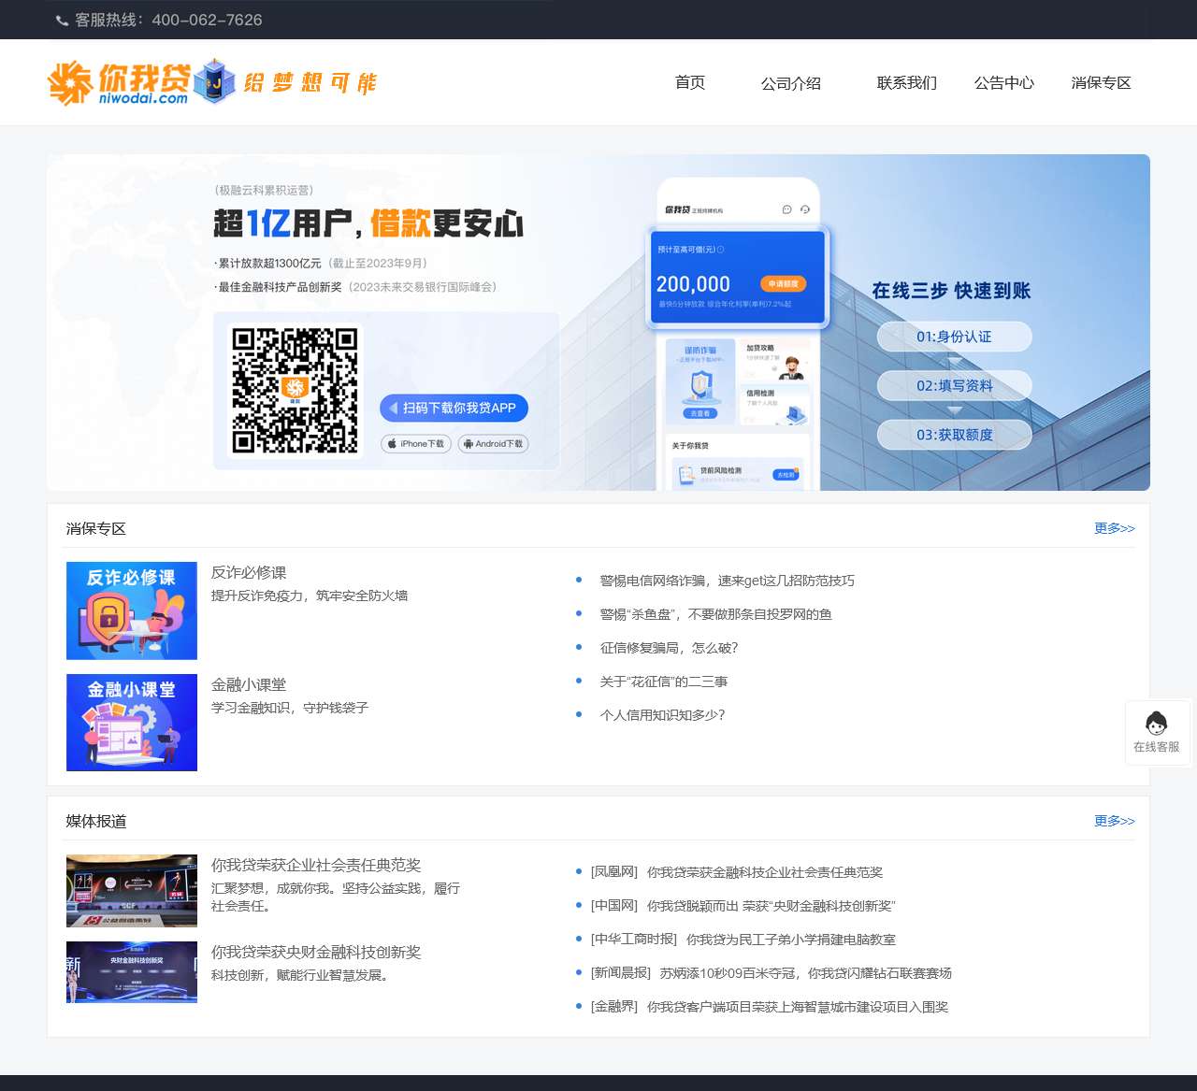Click the QR code in the banner
1197x1091 pixels.
tap(295, 390)
